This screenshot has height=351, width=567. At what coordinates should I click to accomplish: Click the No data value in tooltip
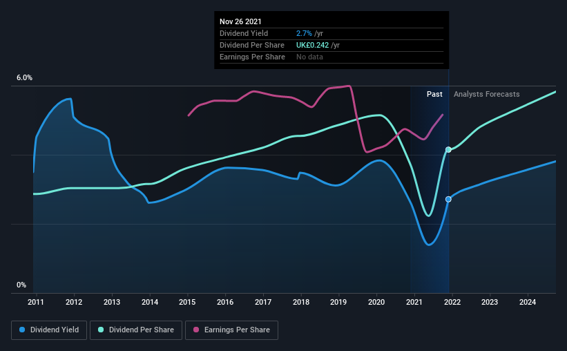pos(309,57)
